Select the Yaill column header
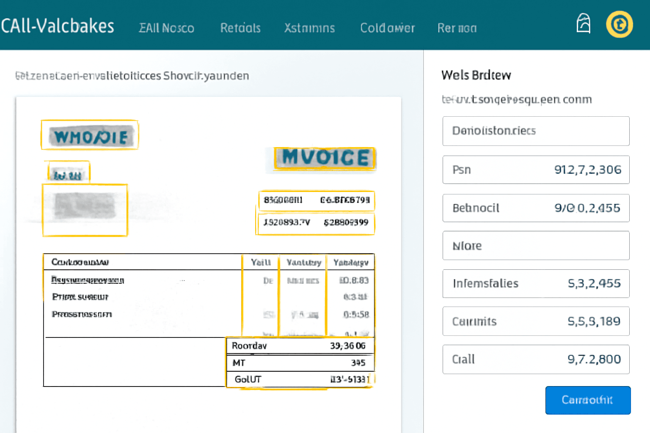650x433 pixels. pyautogui.click(x=261, y=262)
